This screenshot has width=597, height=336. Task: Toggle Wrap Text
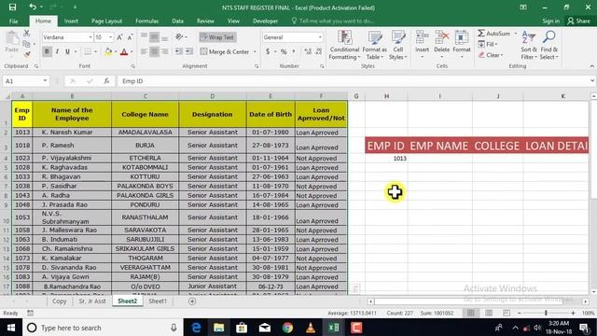(217, 37)
